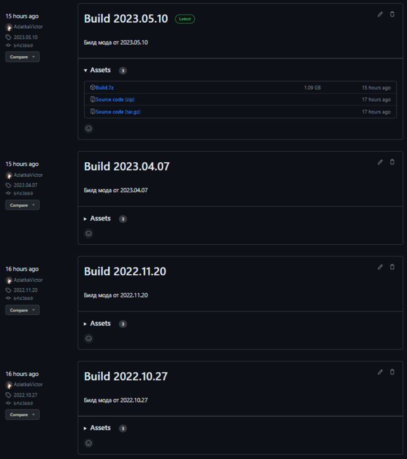Image resolution: width=407 pixels, height=459 pixels.
Task: Edit the Build 2023.05.10 release (pencil icon)
Action: pyautogui.click(x=380, y=14)
